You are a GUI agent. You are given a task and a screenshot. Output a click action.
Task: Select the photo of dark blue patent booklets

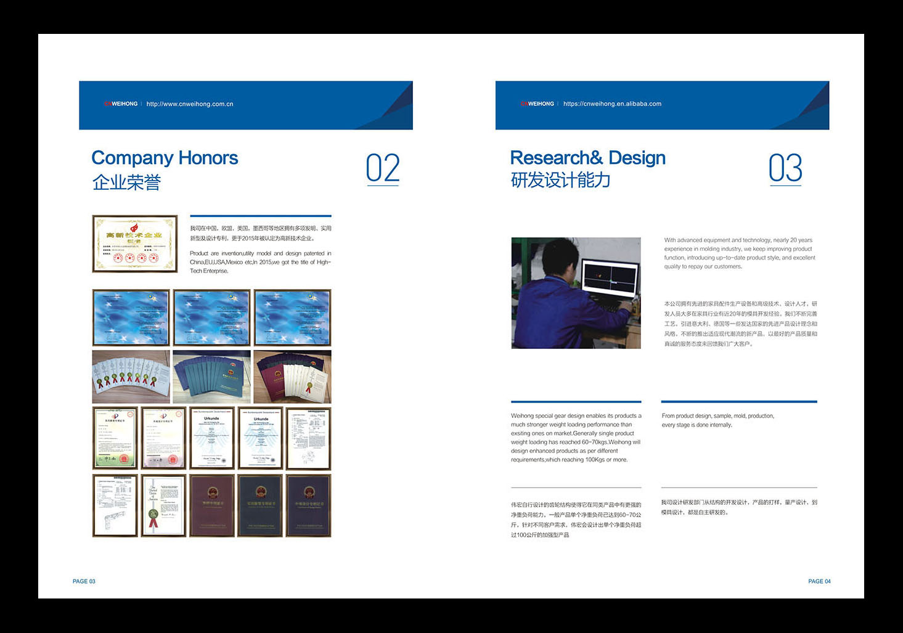click(211, 377)
